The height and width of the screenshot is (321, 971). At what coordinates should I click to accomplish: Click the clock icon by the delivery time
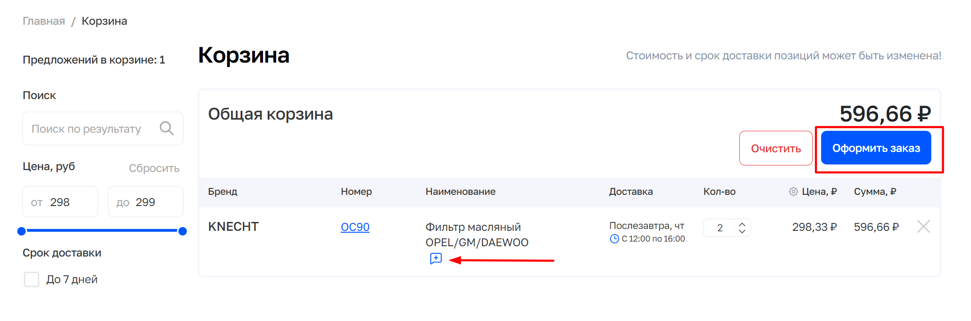pos(614,239)
